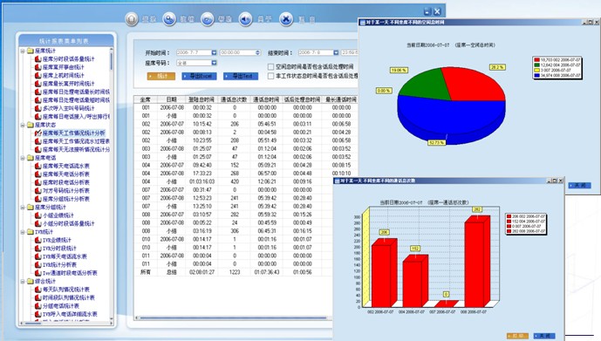Open the 座席上机时间统计 report icon
This screenshot has width=601, height=341.
pyautogui.click(x=38, y=76)
